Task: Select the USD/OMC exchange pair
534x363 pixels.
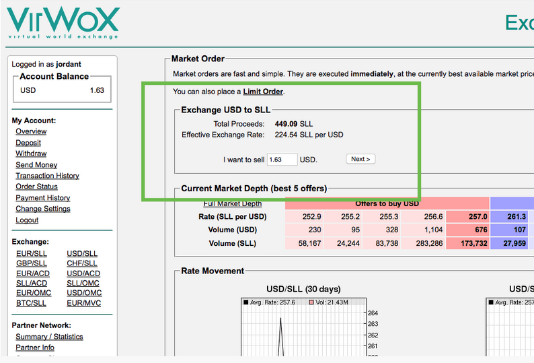Action: (x=84, y=293)
